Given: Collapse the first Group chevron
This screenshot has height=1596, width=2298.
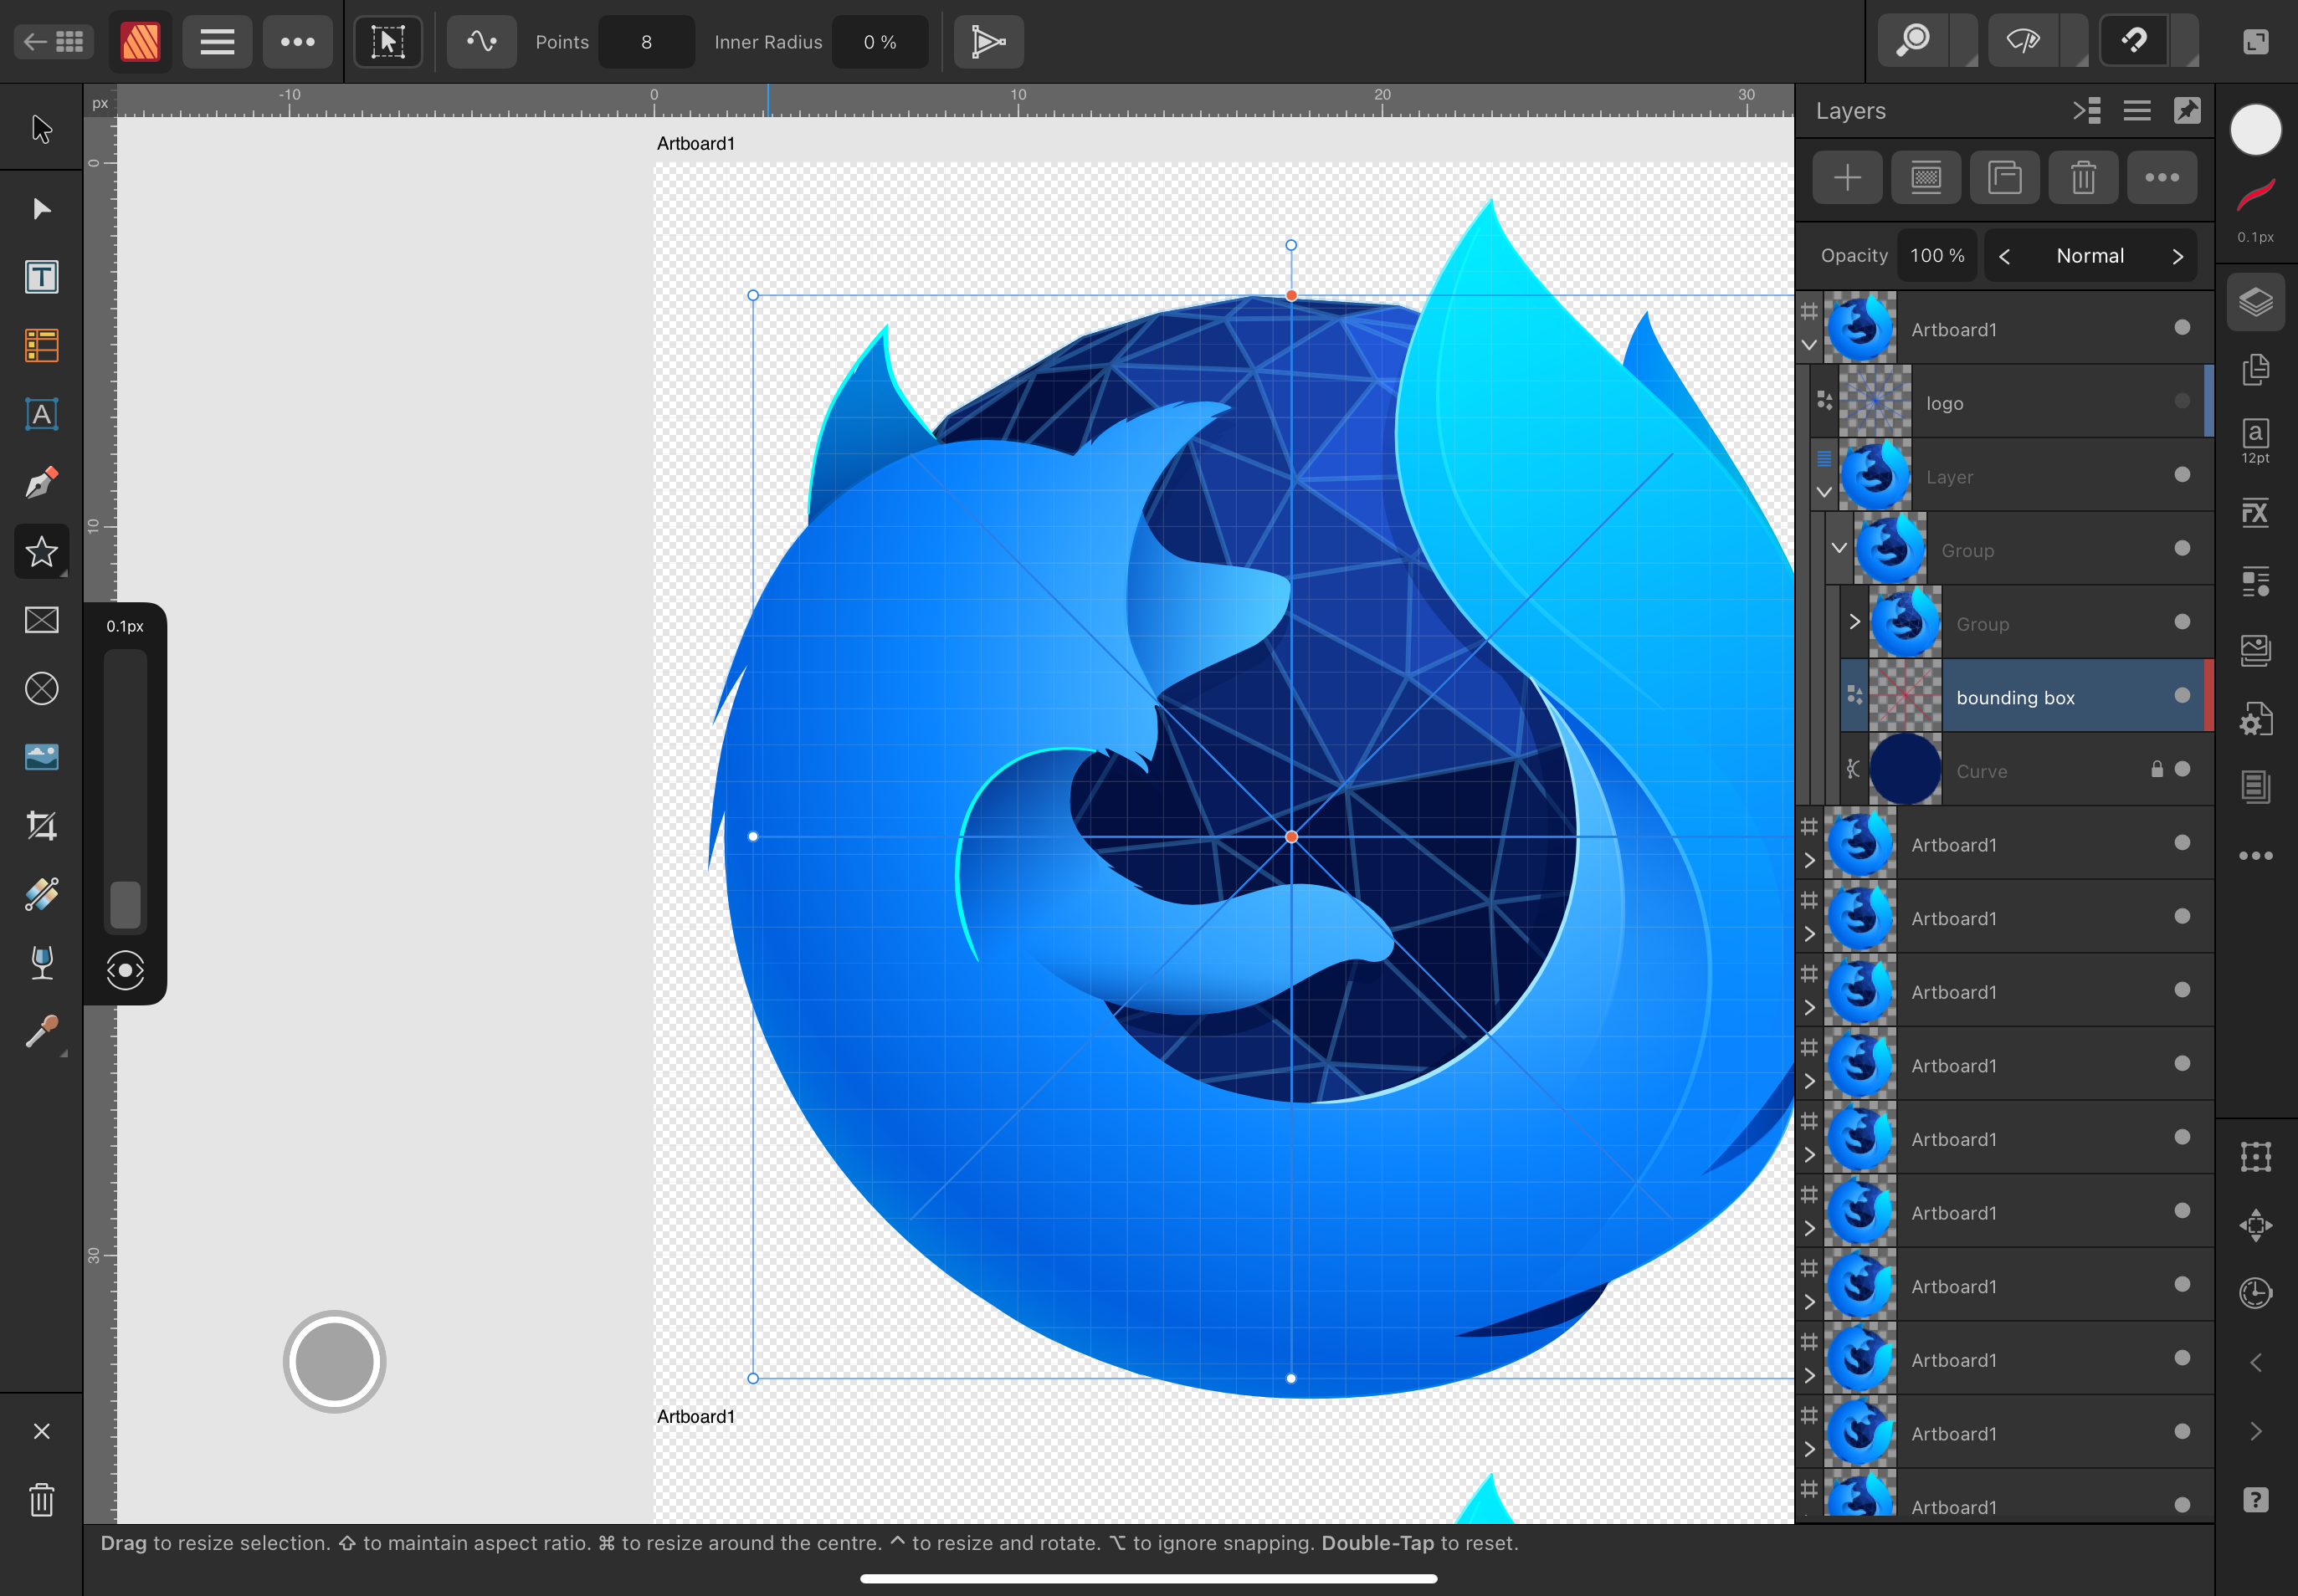Looking at the screenshot, I should (1839, 548).
